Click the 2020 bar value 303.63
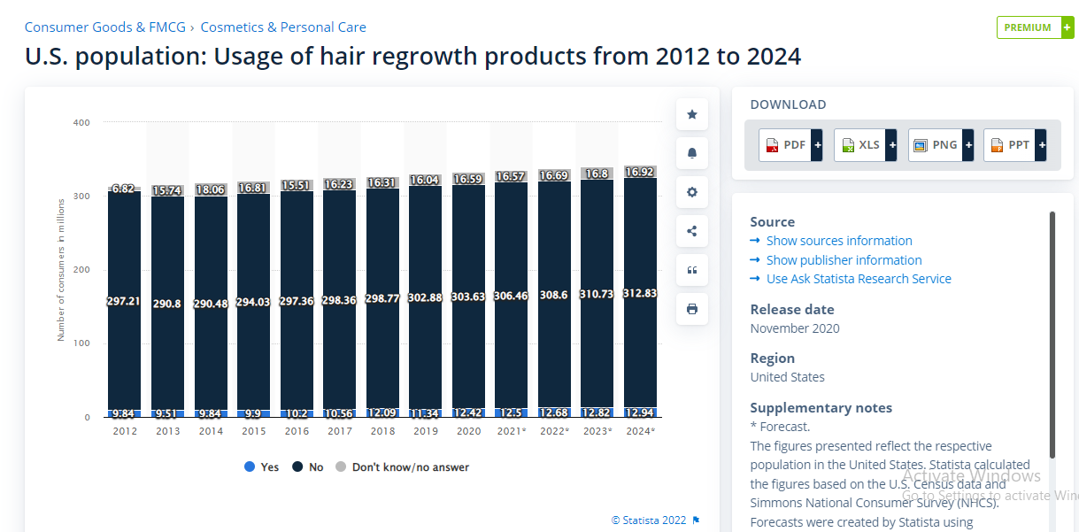This screenshot has height=532, width=1079. [x=469, y=297]
